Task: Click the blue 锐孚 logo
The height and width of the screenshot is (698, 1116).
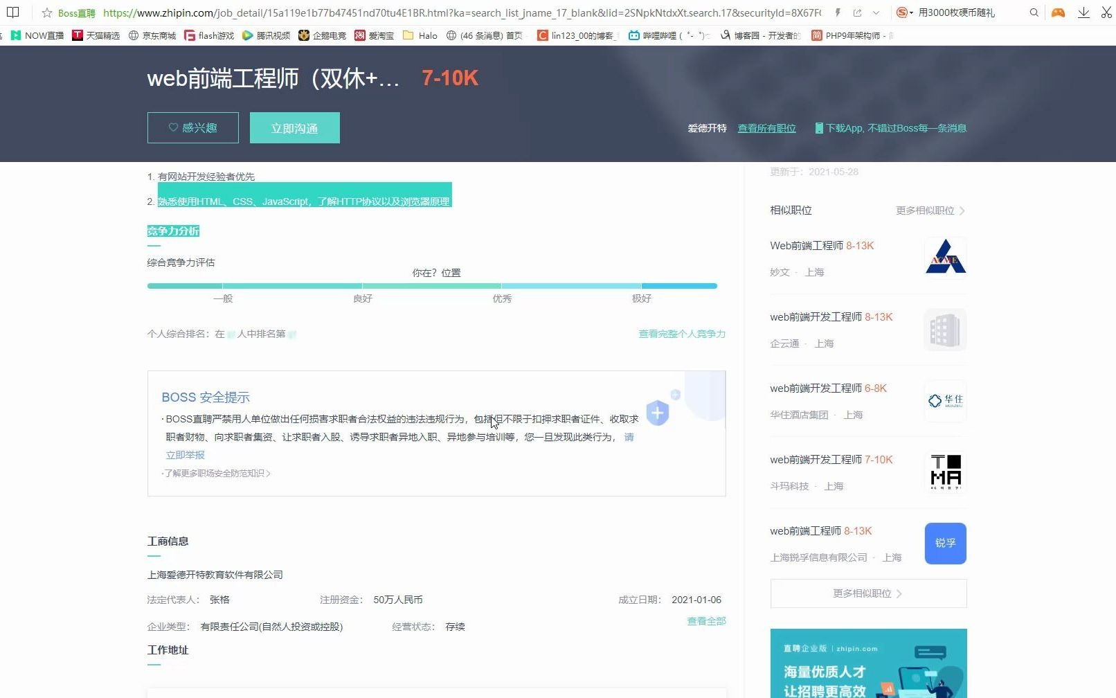Action: click(x=945, y=543)
